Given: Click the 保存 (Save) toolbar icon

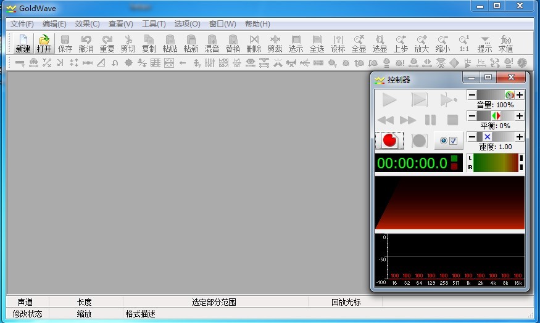Looking at the screenshot, I should pyautogui.click(x=65, y=43).
